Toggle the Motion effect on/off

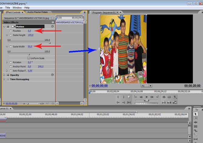(x=8, y=27)
